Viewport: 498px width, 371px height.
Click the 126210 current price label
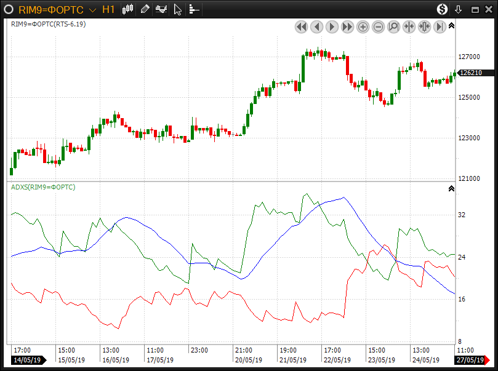click(472, 73)
